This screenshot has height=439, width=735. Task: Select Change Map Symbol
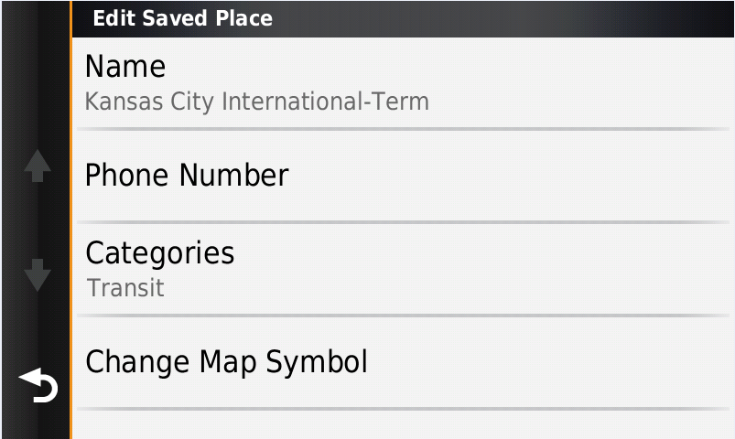403,362
